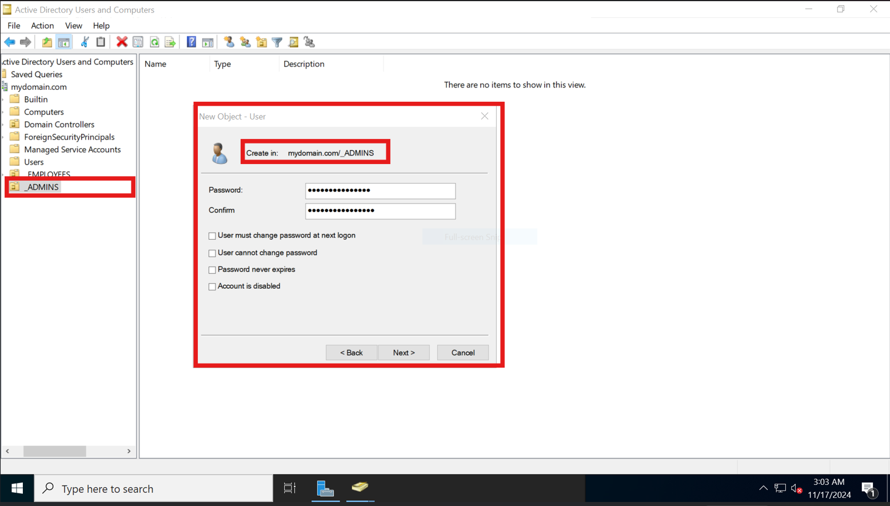Toggle the Show/Hide Console Tree icon
This screenshot has width=890, height=506.
pos(63,42)
